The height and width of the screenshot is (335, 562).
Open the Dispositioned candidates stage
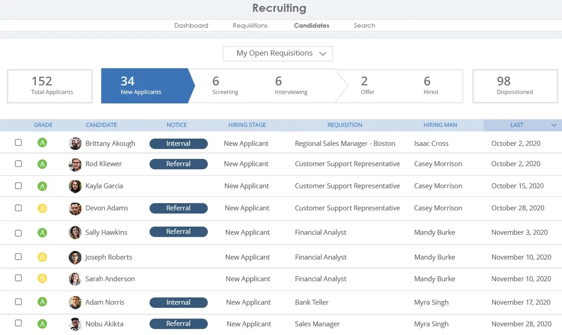pyautogui.click(x=514, y=86)
